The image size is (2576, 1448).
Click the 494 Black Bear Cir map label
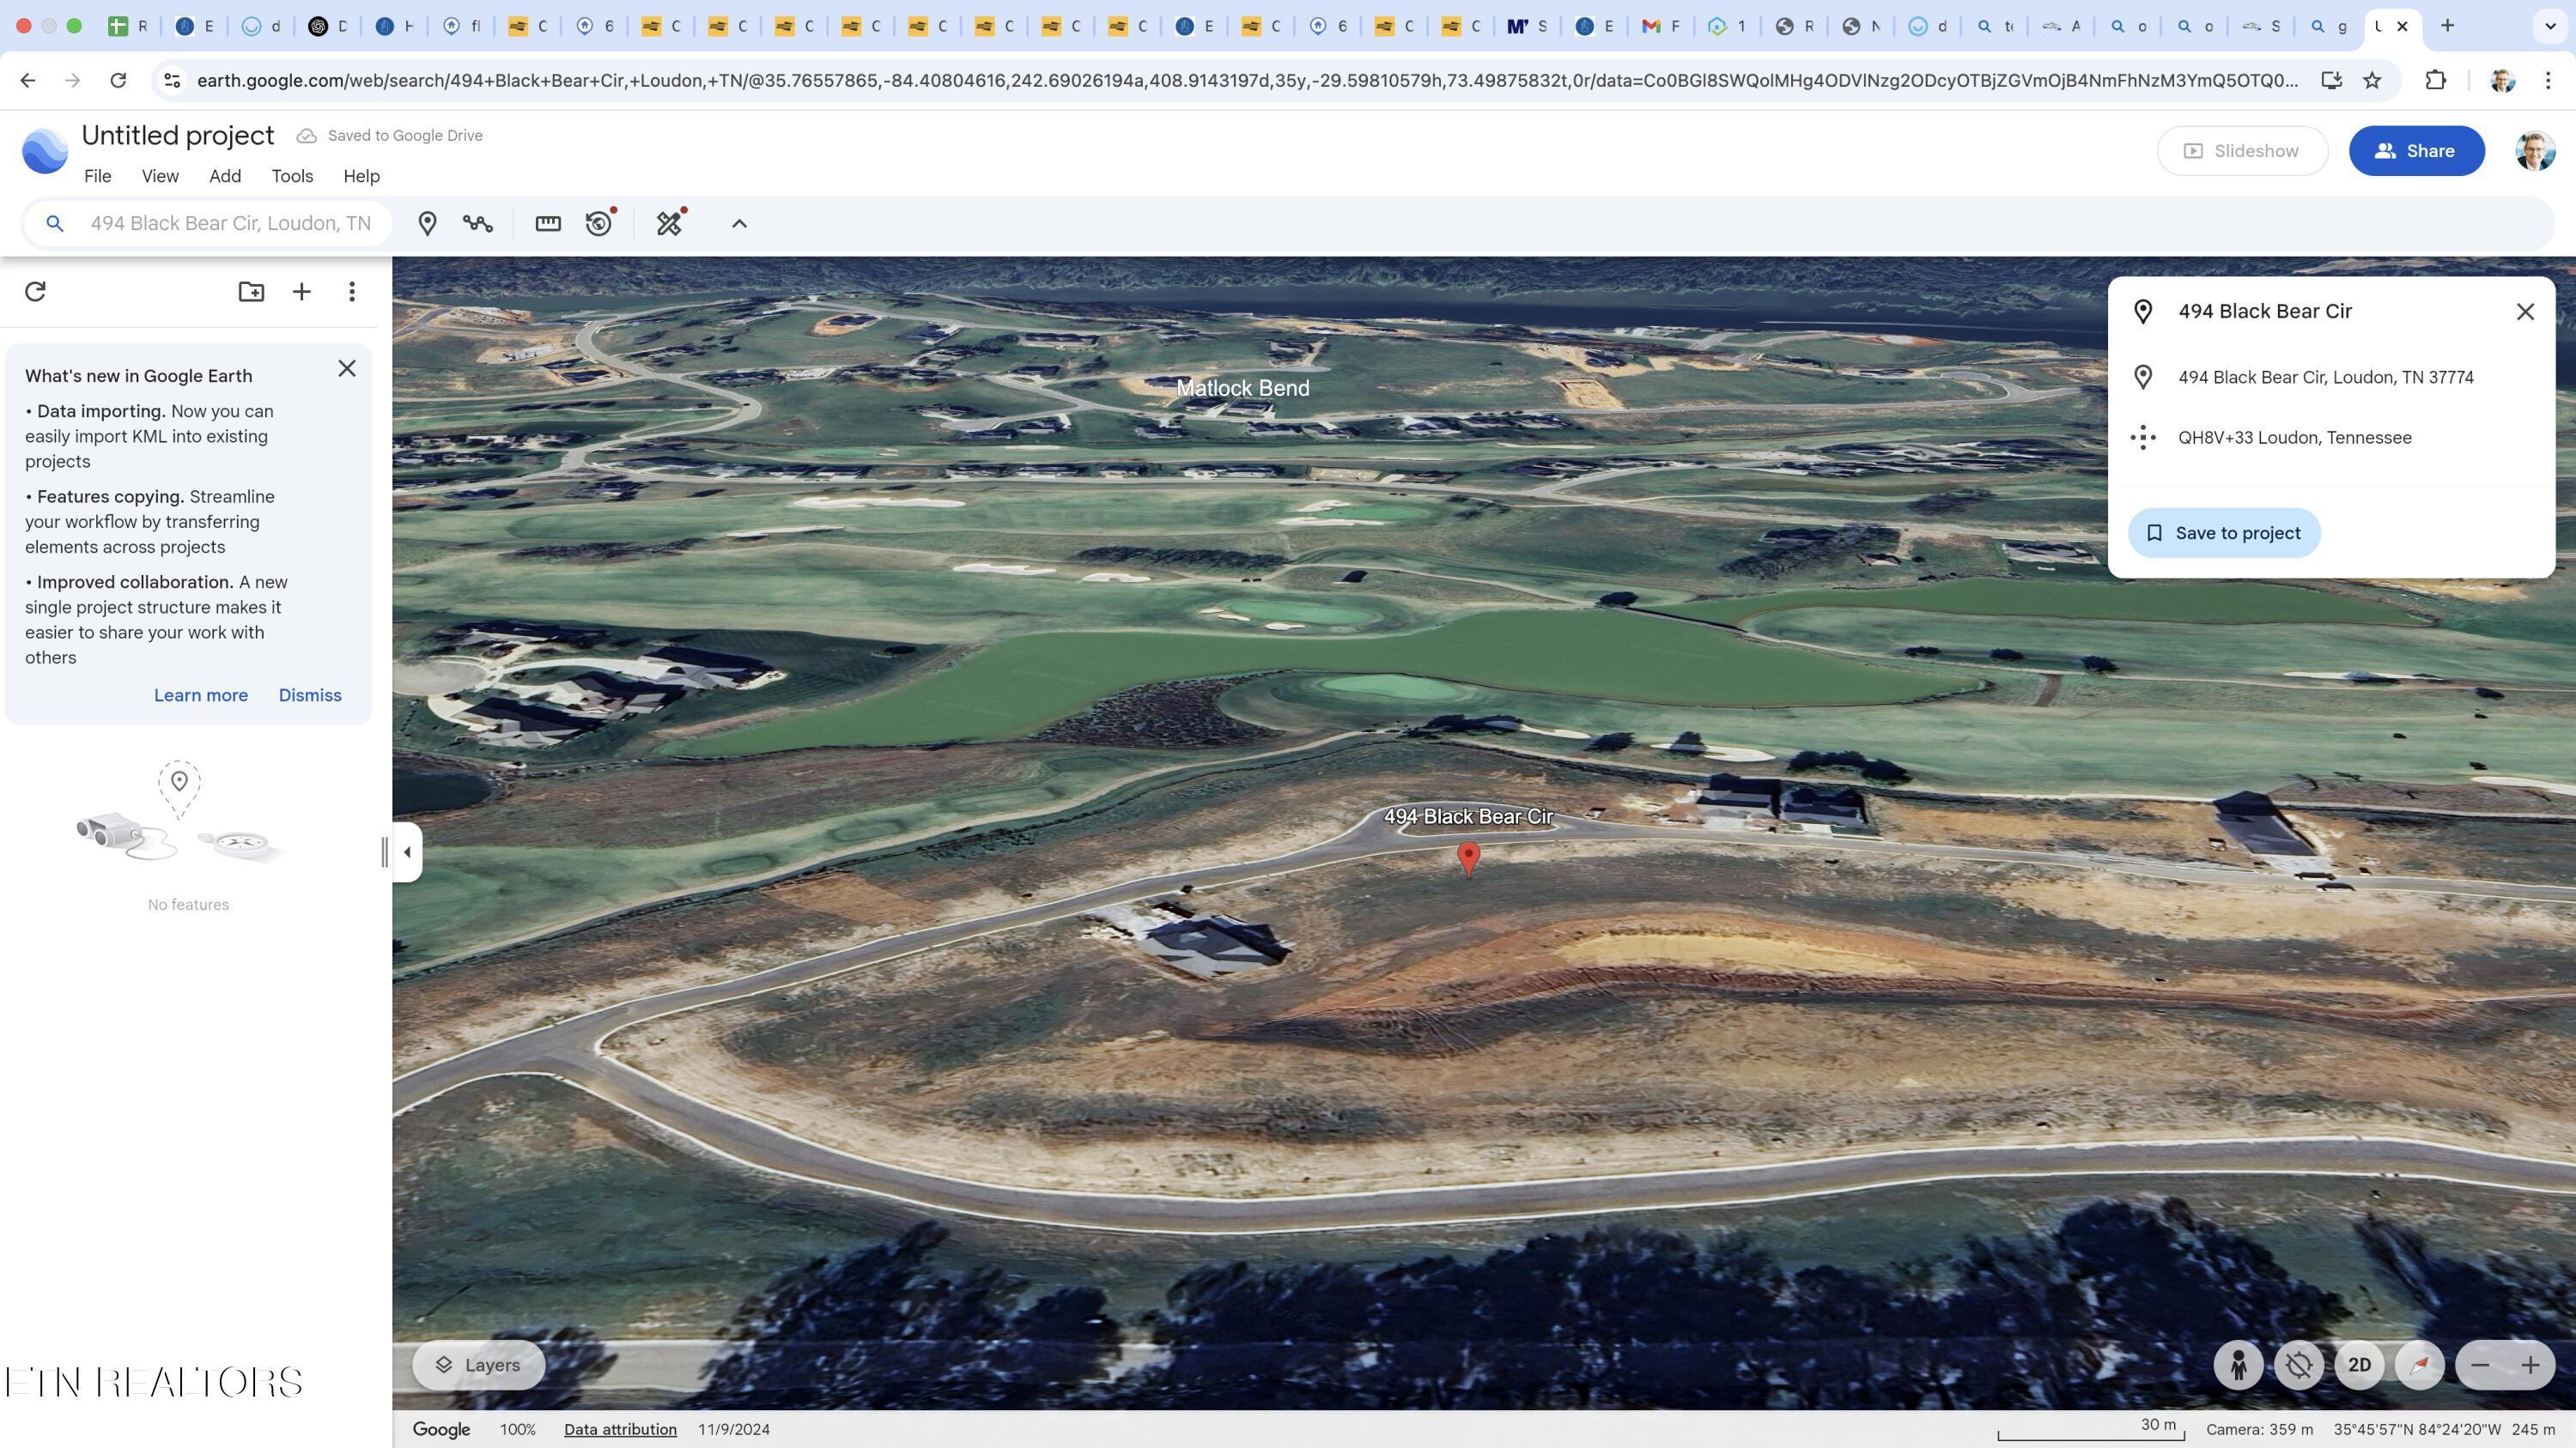(x=1468, y=816)
